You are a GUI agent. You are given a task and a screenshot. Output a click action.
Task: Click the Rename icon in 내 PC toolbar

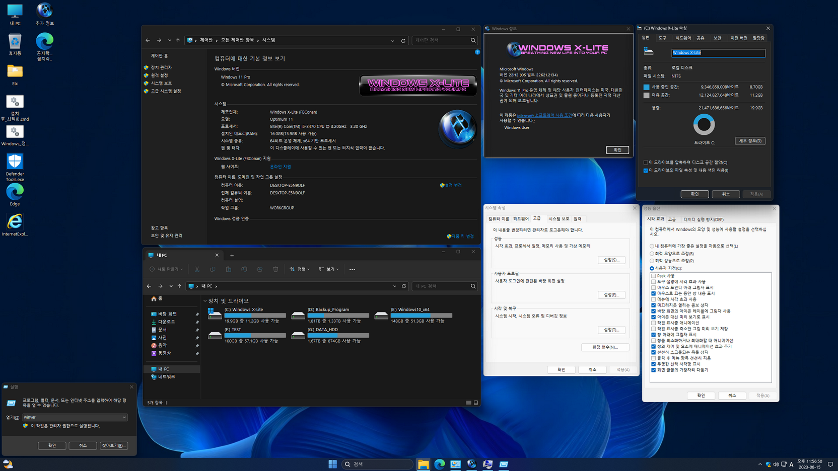(x=244, y=269)
